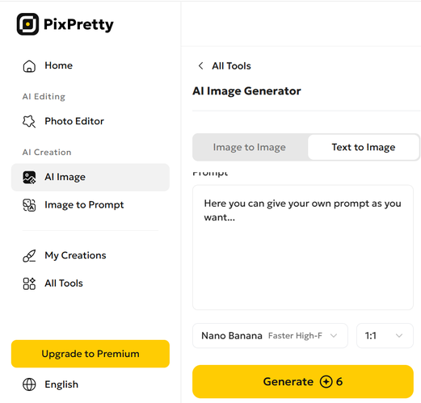
Task: Go back using the left chevron arrow
Action: [200, 65]
